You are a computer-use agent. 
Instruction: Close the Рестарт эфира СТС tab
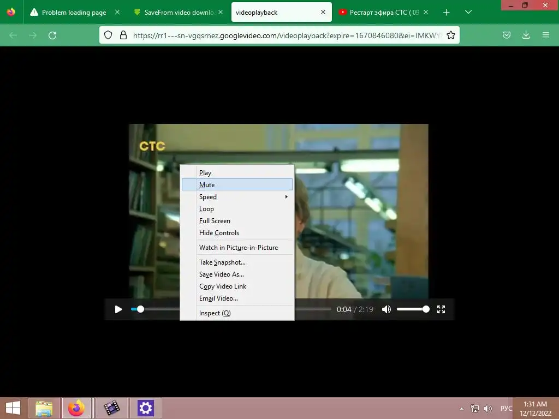click(x=426, y=12)
